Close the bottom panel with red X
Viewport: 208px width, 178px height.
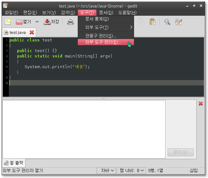pos(201,104)
